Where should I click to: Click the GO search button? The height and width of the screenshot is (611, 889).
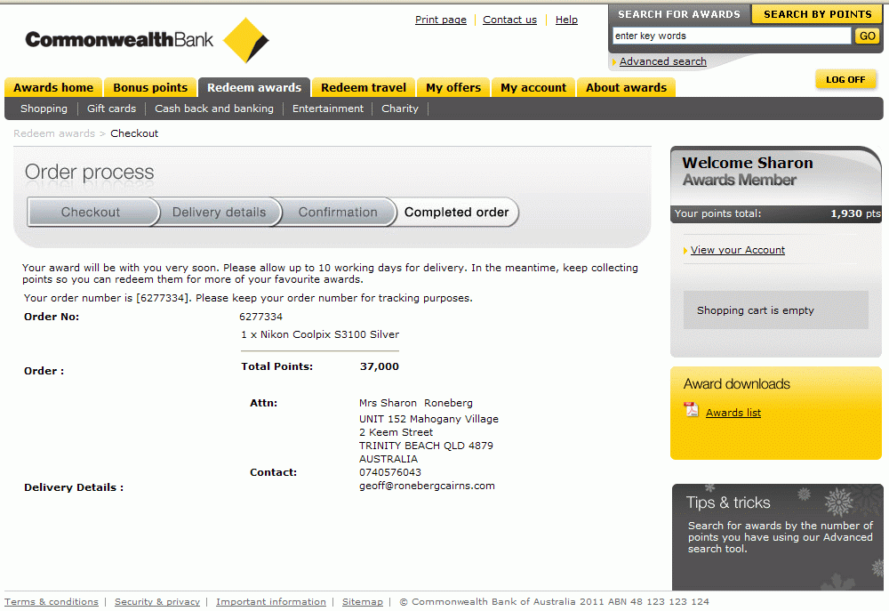(868, 36)
